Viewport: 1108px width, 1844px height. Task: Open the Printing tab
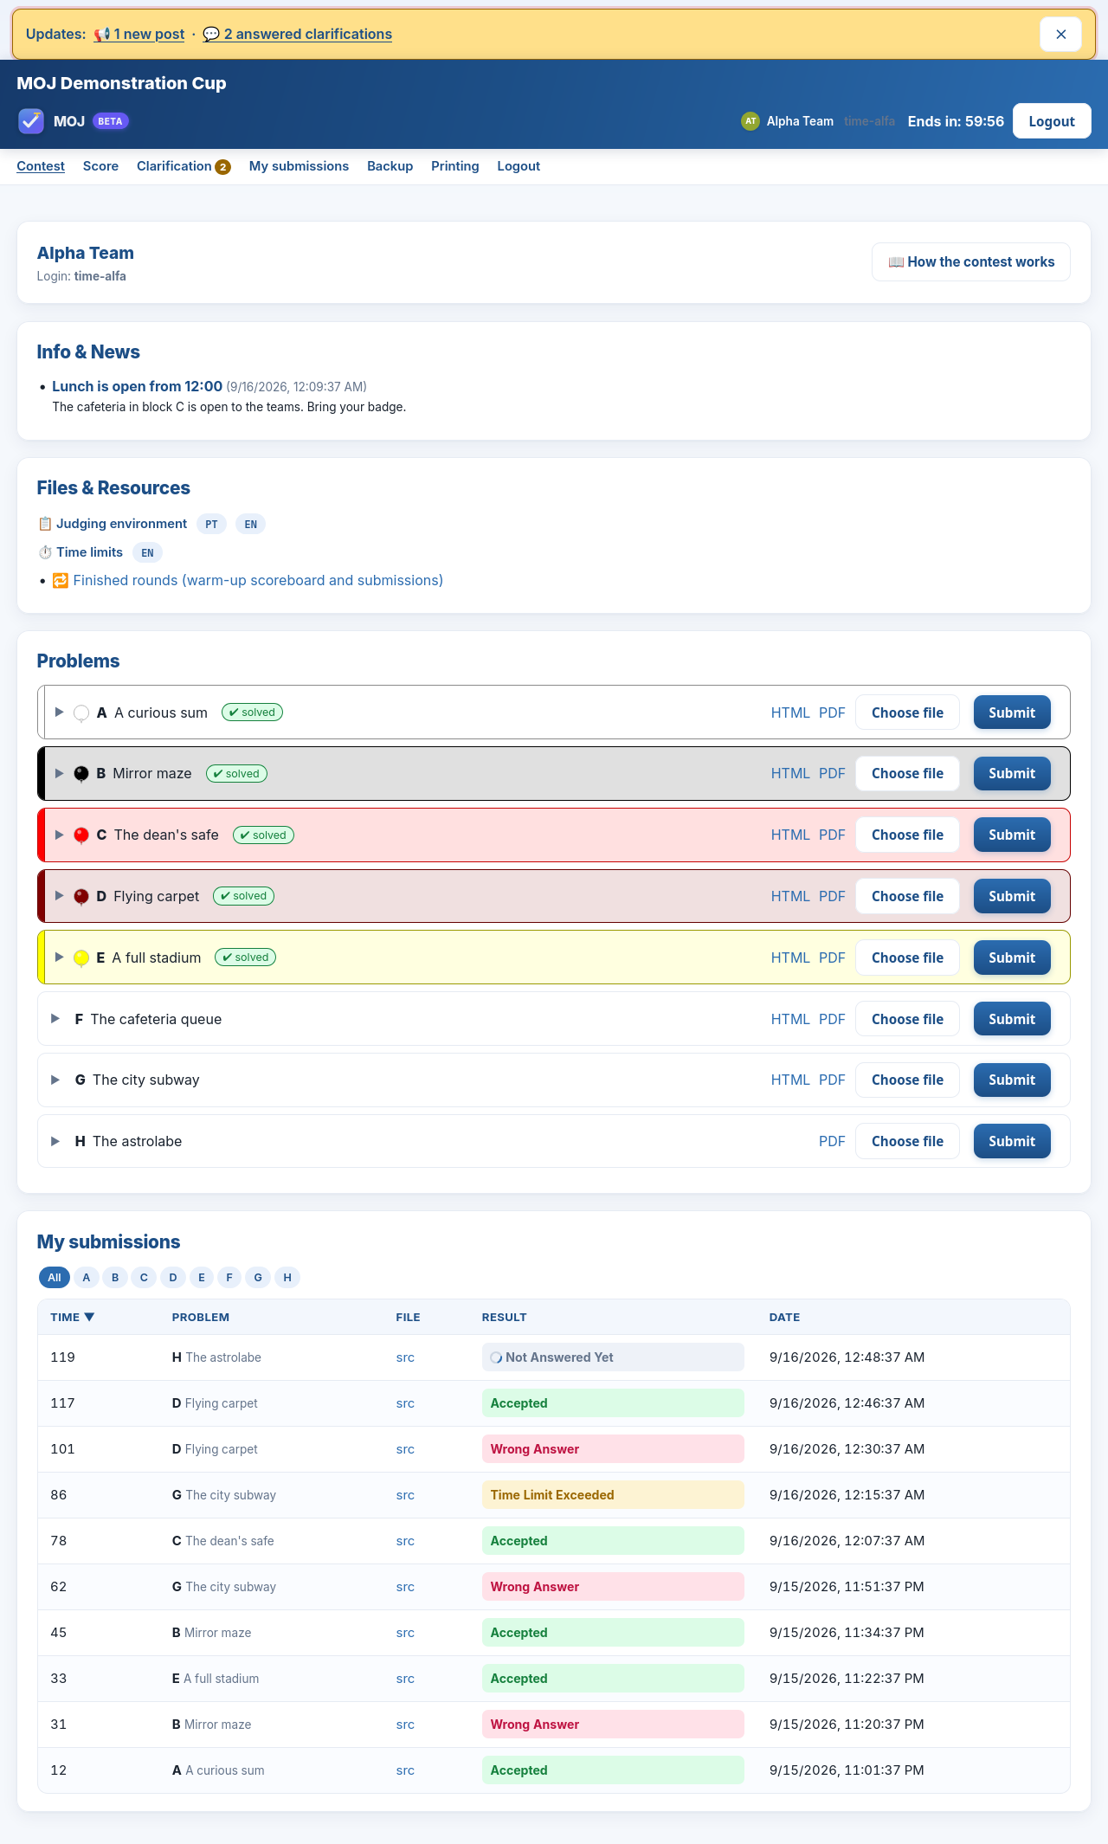pyautogui.click(x=455, y=166)
